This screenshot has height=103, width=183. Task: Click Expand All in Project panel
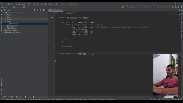[37, 10]
